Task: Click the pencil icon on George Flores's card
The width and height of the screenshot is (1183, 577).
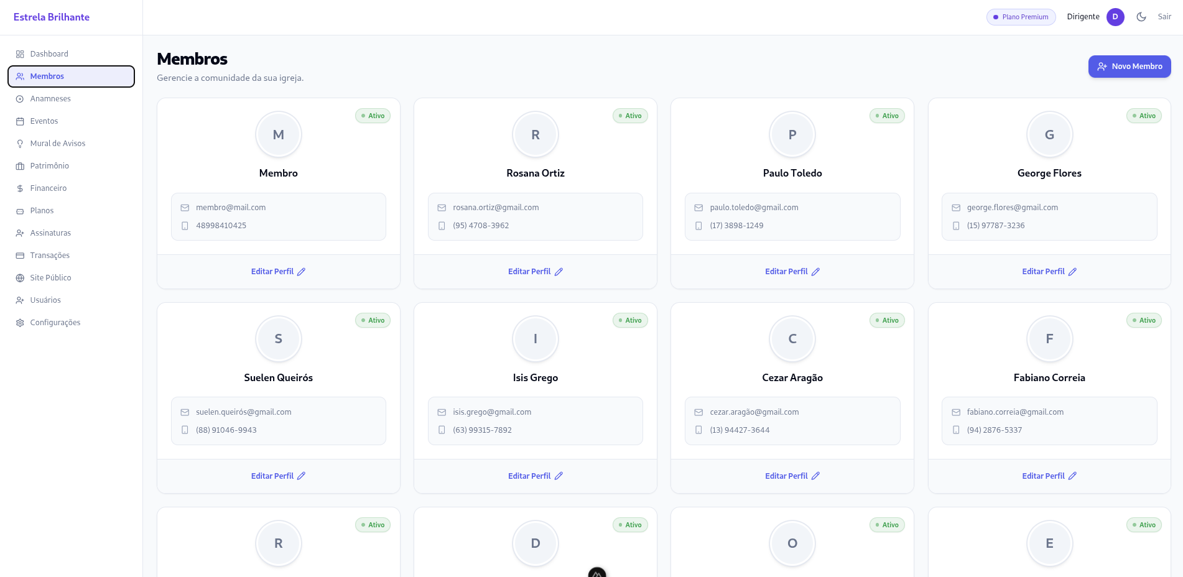Action: (1072, 272)
